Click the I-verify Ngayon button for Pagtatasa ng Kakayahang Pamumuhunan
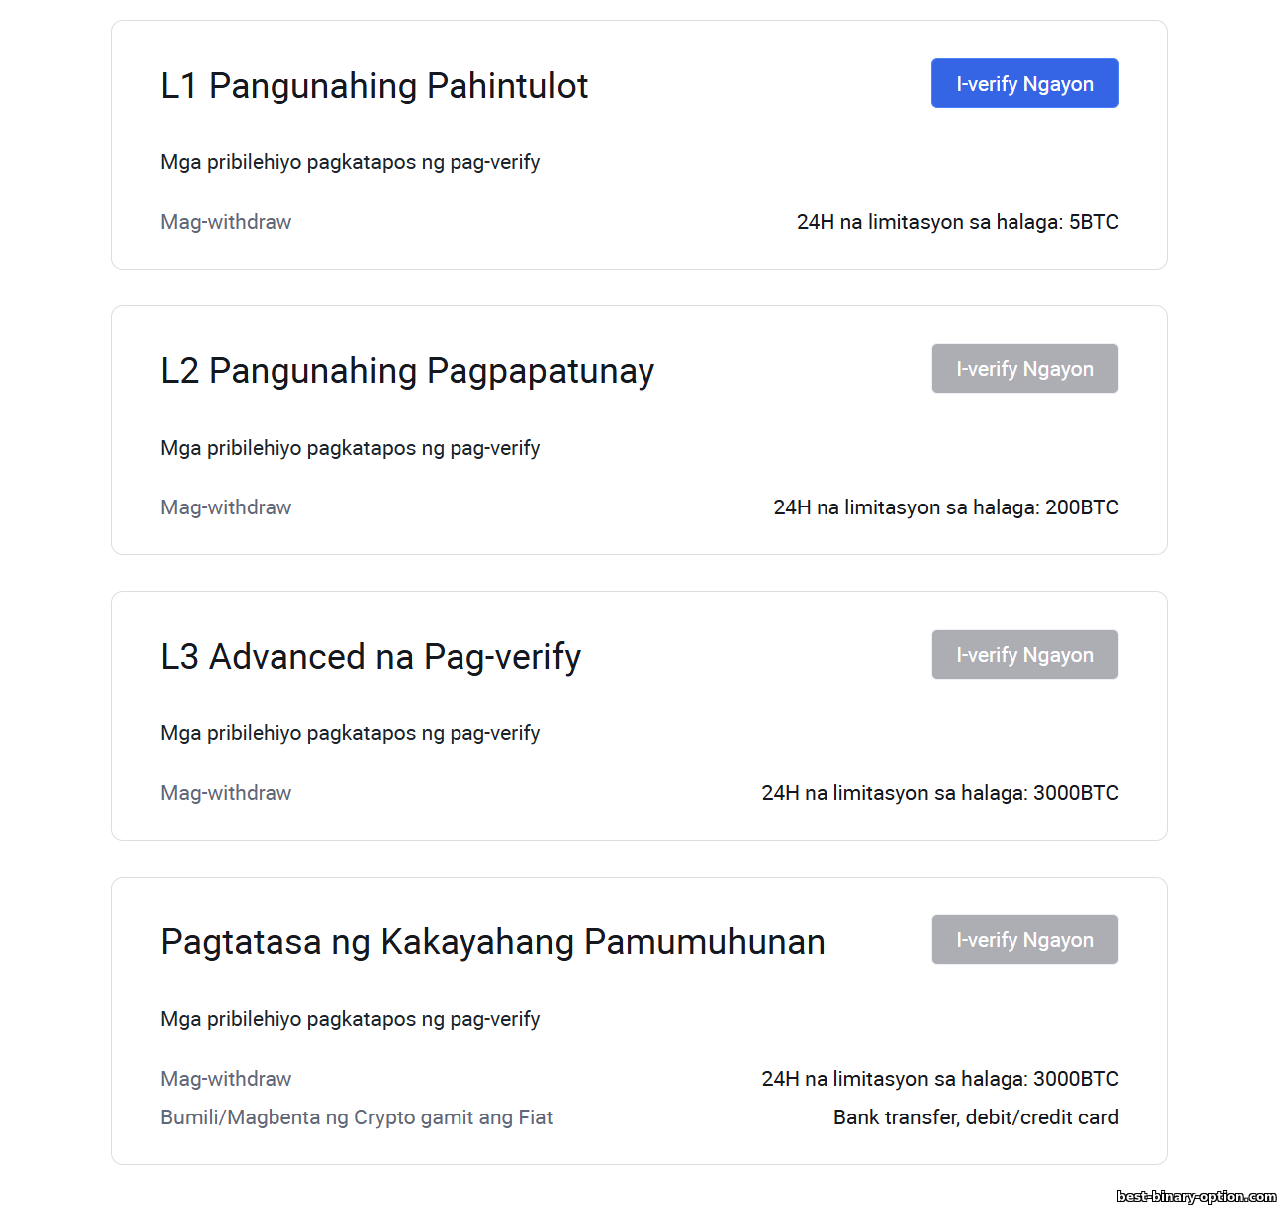Screen dimensions: 1287x1215 [x=1024, y=940]
